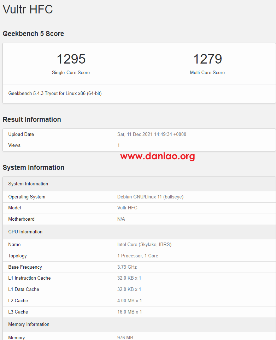Select Geekbench 5.4.3 Tryout for Linux text

[x=55, y=94]
